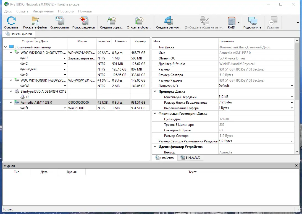Select partition F: WinToHDD row
This screenshot has width=302, height=214.
click(x=76, y=108)
